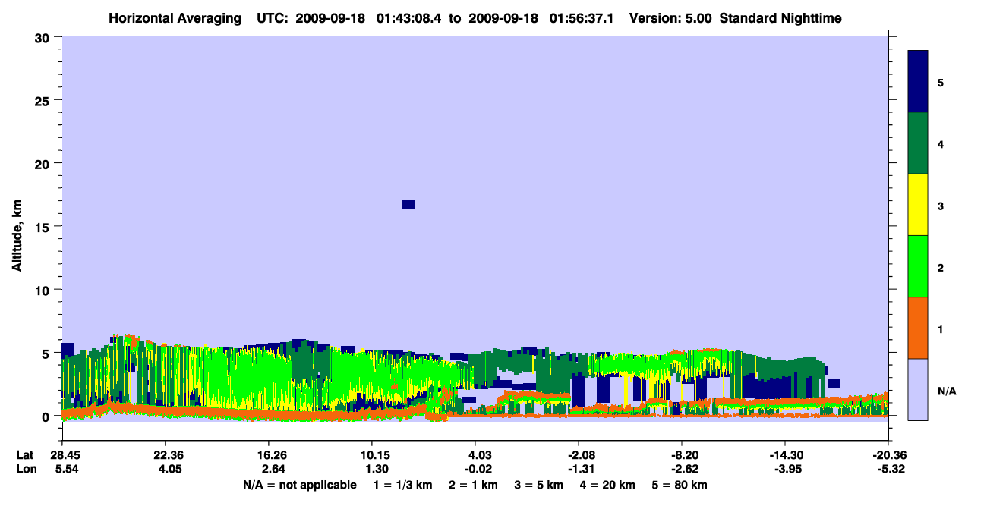This screenshot has width=987, height=506.
Task: Click 'Version: 5.00 Standard Nighttime' text
Action: coord(735,17)
